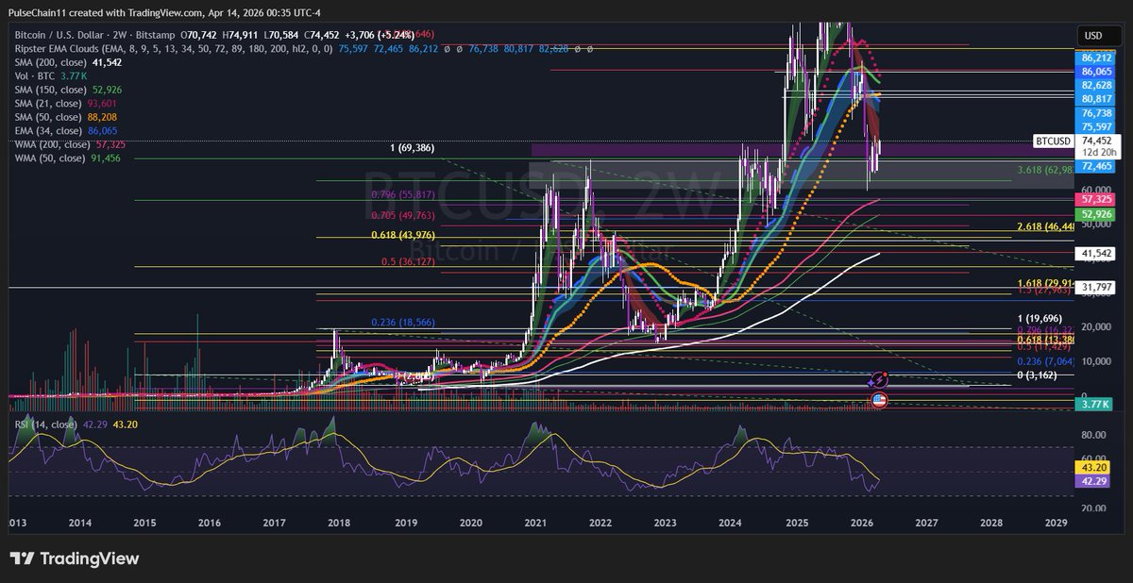
Task: Click the 82,628 price scale label
Action: (x=1095, y=85)
